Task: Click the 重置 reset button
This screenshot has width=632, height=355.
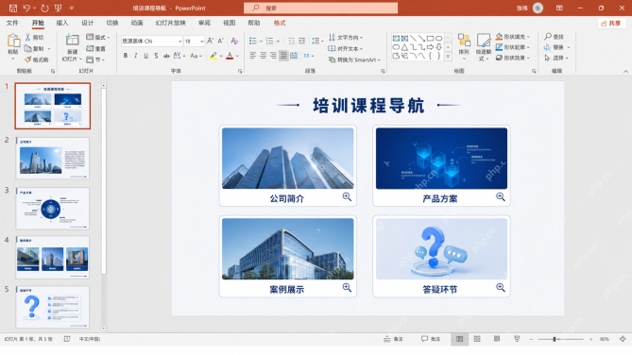Action: coord(96,48)
